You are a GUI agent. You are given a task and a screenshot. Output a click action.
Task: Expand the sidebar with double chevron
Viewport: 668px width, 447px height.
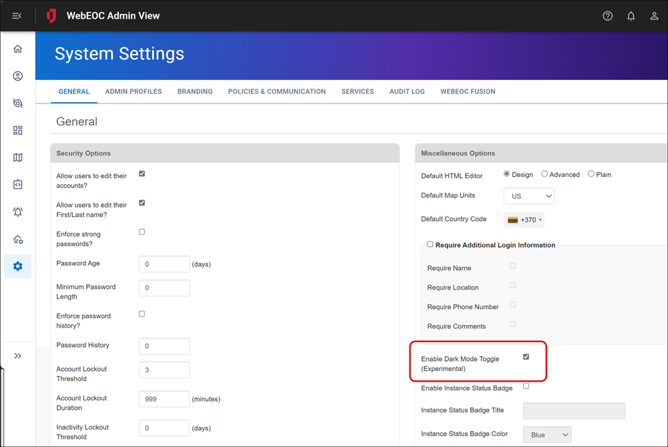point(18,356)
